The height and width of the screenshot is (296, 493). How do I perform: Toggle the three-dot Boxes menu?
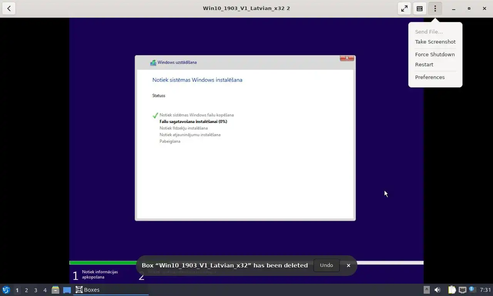pyautogui.click(x=435, y=8)
